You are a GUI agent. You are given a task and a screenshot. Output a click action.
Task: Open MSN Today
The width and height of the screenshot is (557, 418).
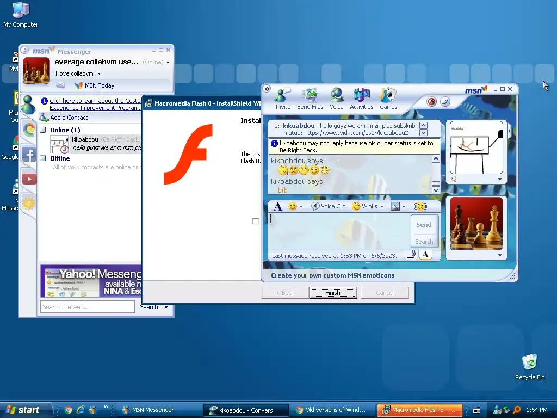click(x=95, y=85)
